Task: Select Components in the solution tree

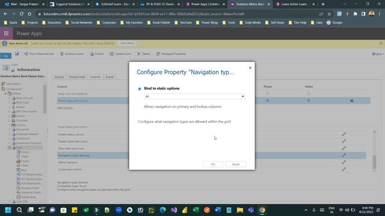Action: (14, 89)
